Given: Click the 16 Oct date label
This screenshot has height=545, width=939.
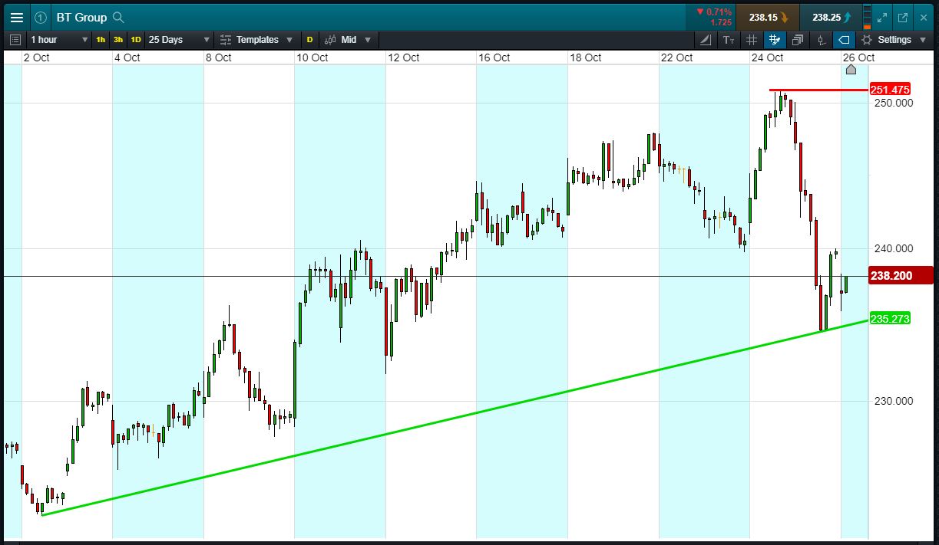Looking at the screenshot, I should coord(494,57).
